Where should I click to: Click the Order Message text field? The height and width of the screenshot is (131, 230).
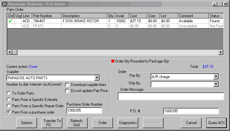coord(168,96)
